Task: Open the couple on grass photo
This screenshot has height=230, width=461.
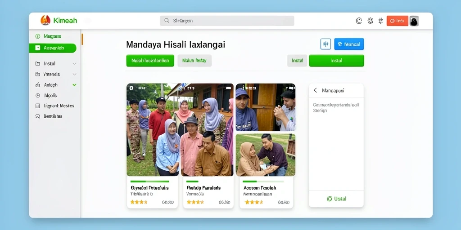Action: 266,155
